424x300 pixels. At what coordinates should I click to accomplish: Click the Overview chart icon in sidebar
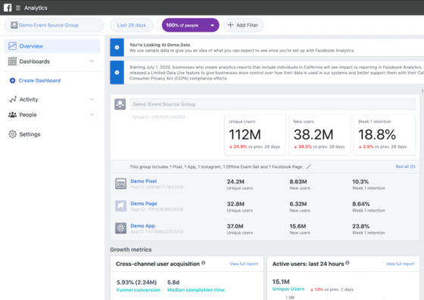click(x=12, y=46)
